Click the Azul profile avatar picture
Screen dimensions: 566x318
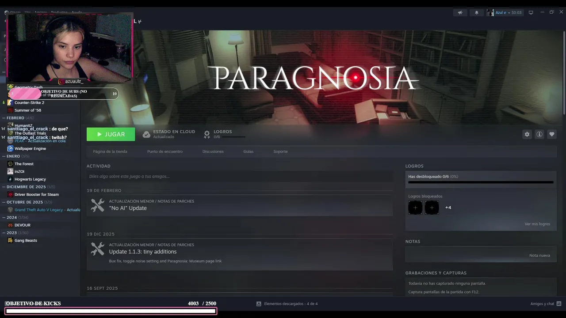[490, 12]
